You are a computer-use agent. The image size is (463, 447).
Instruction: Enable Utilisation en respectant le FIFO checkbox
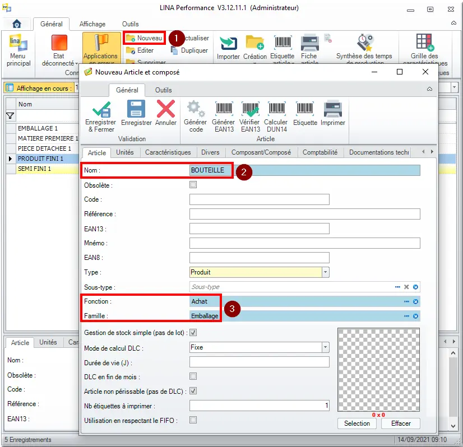193,420
